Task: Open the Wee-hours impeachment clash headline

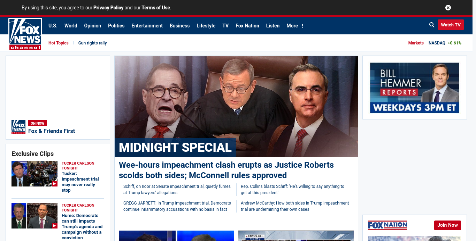Action: [x=226, y=170]
